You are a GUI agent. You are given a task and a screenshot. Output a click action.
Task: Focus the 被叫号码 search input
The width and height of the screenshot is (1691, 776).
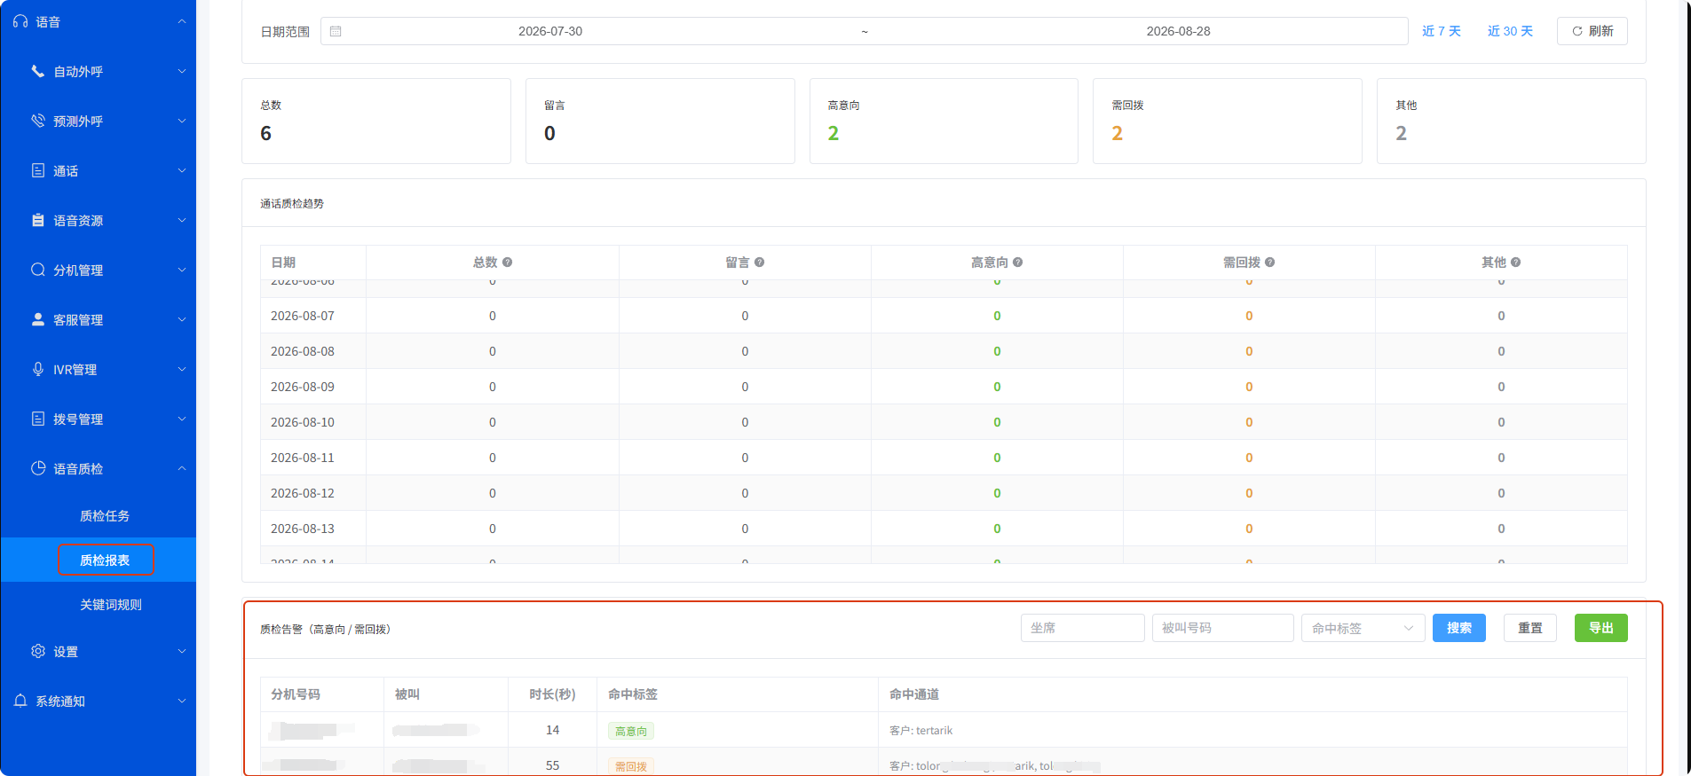(1222, 628)
